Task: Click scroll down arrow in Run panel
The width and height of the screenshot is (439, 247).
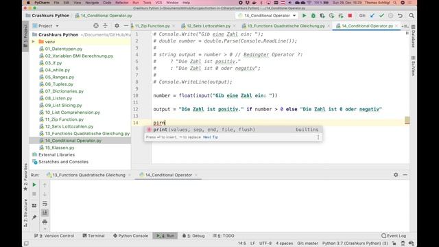Action: (45, 194)
